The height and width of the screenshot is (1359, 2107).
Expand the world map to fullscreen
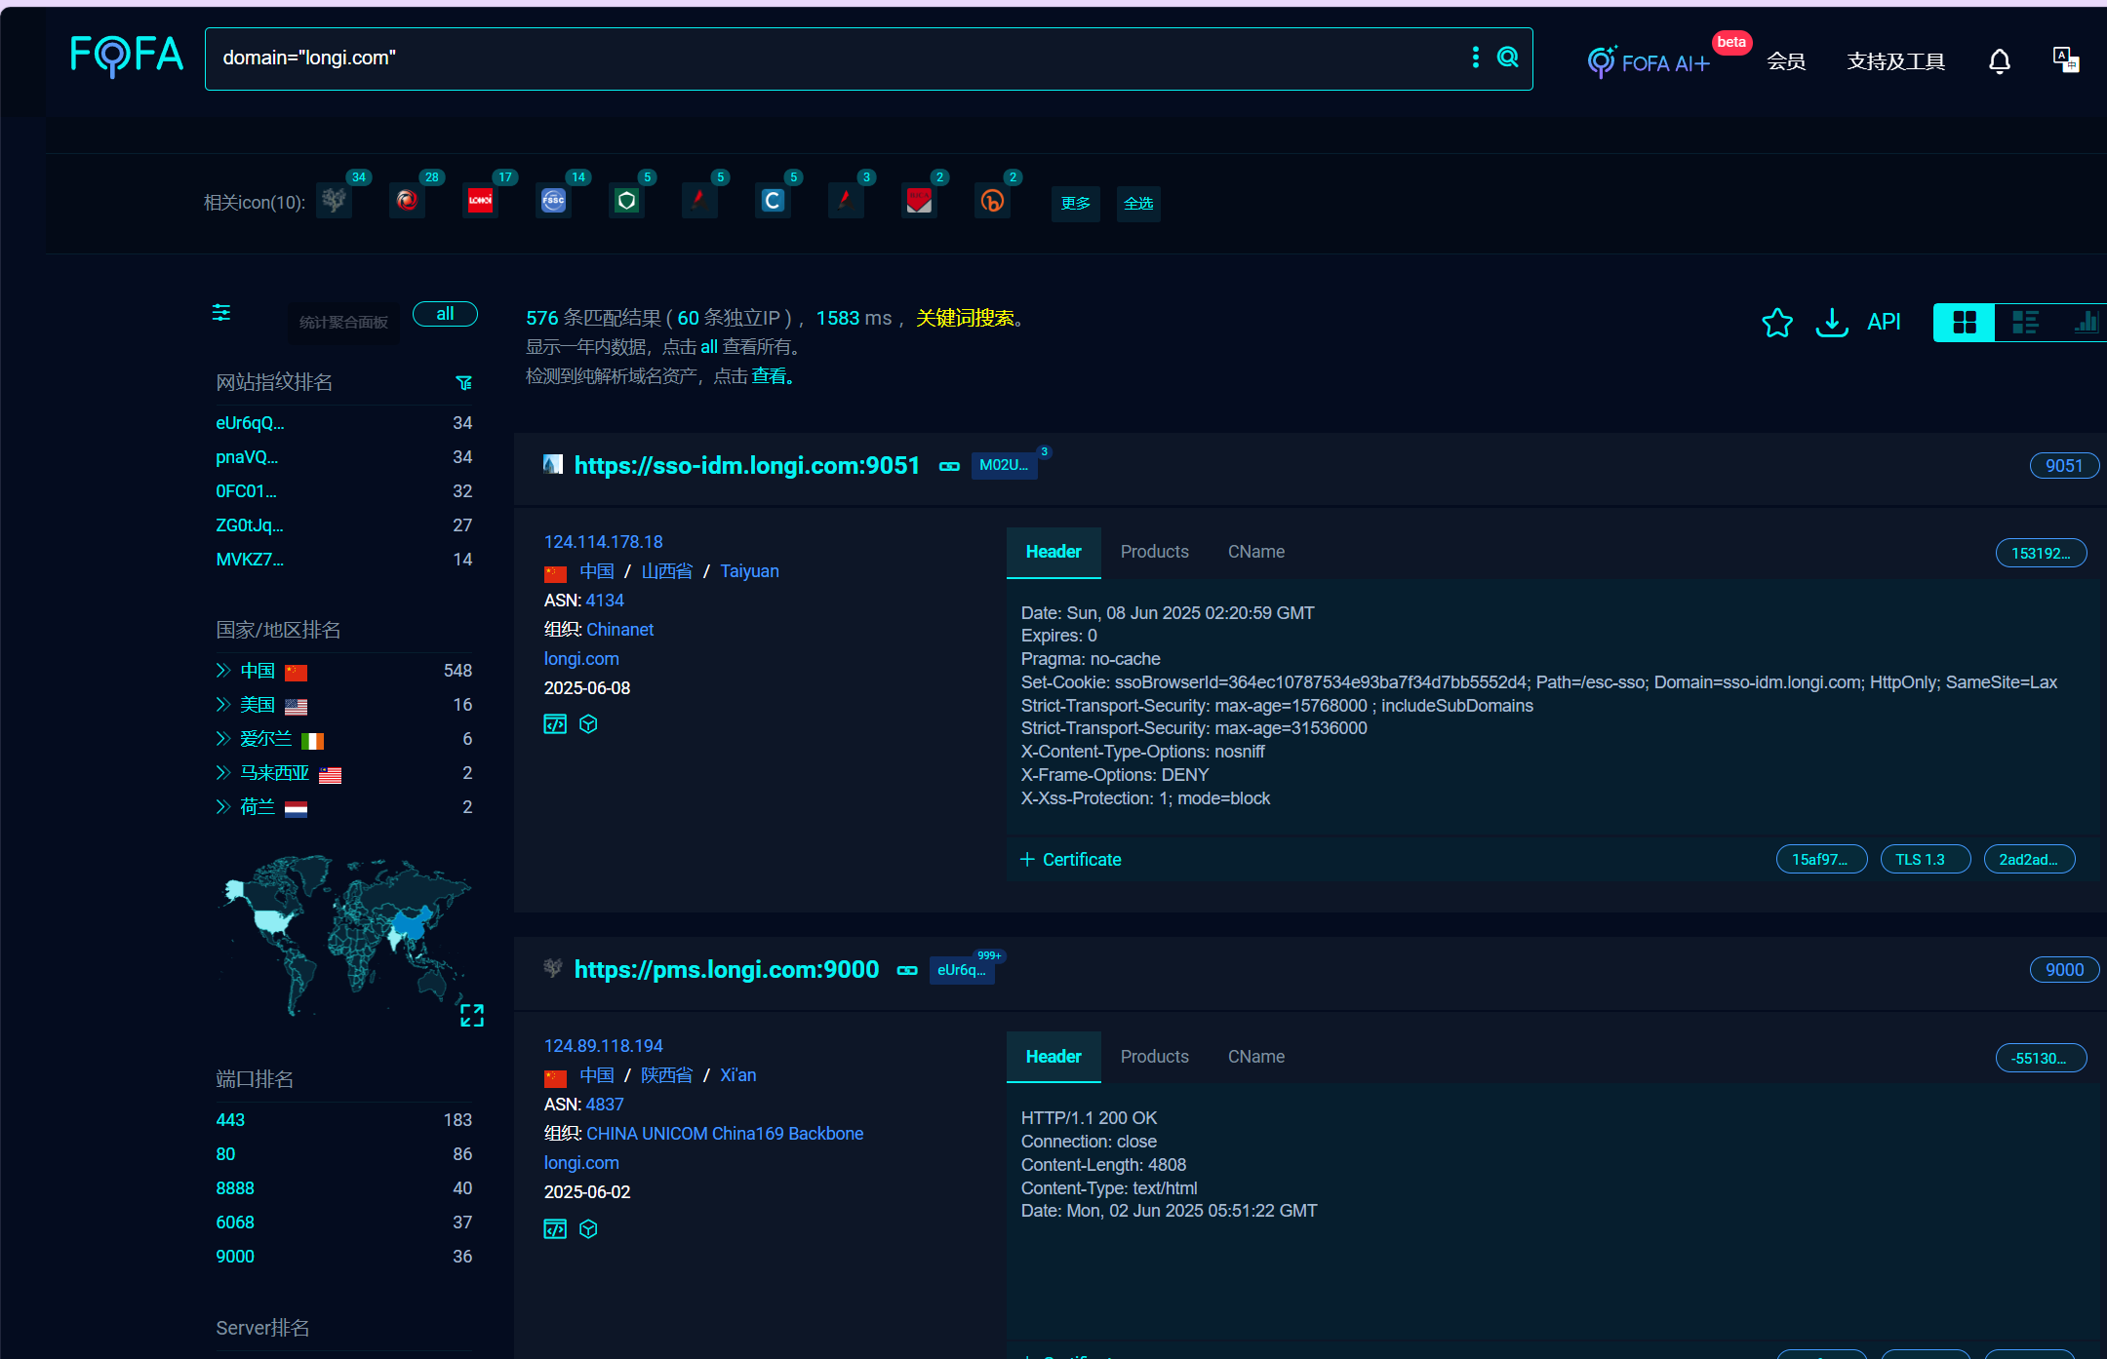click(472, 1016)
